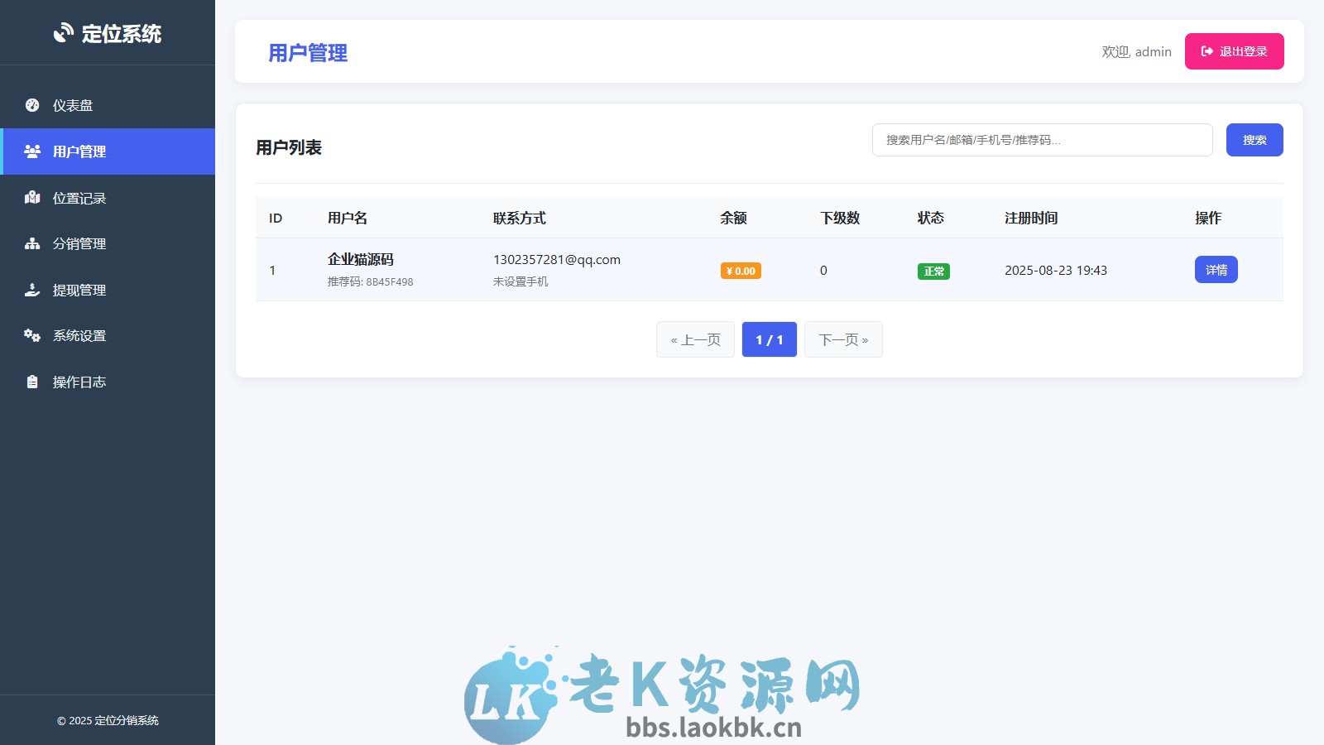The width and height of the screenshot is (1324, 745).
Task: Select the users icon next to 用户管理
Action: pos(31,151)
